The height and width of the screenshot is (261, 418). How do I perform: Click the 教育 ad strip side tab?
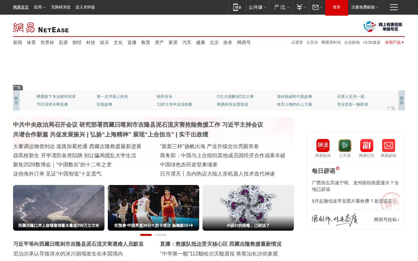coord(16,100)
